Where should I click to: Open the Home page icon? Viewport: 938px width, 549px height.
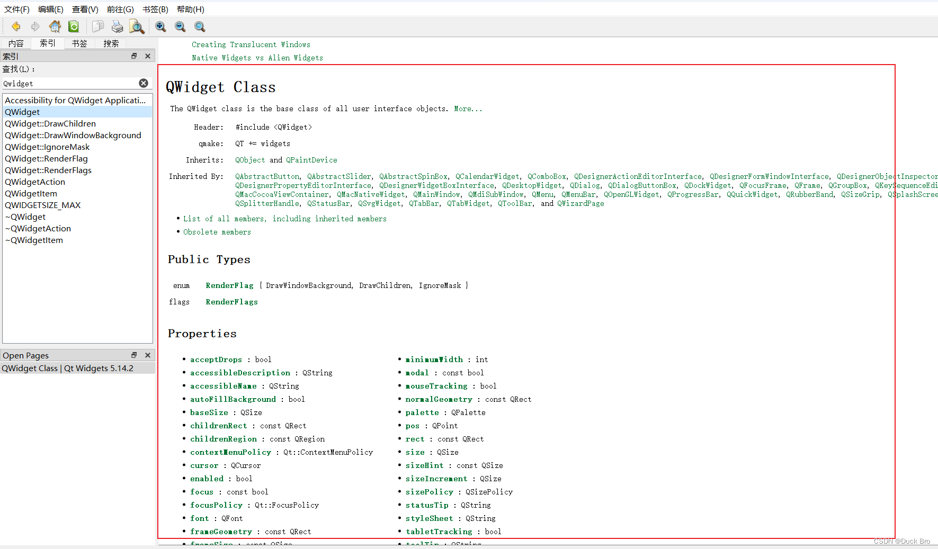point(55,26)
